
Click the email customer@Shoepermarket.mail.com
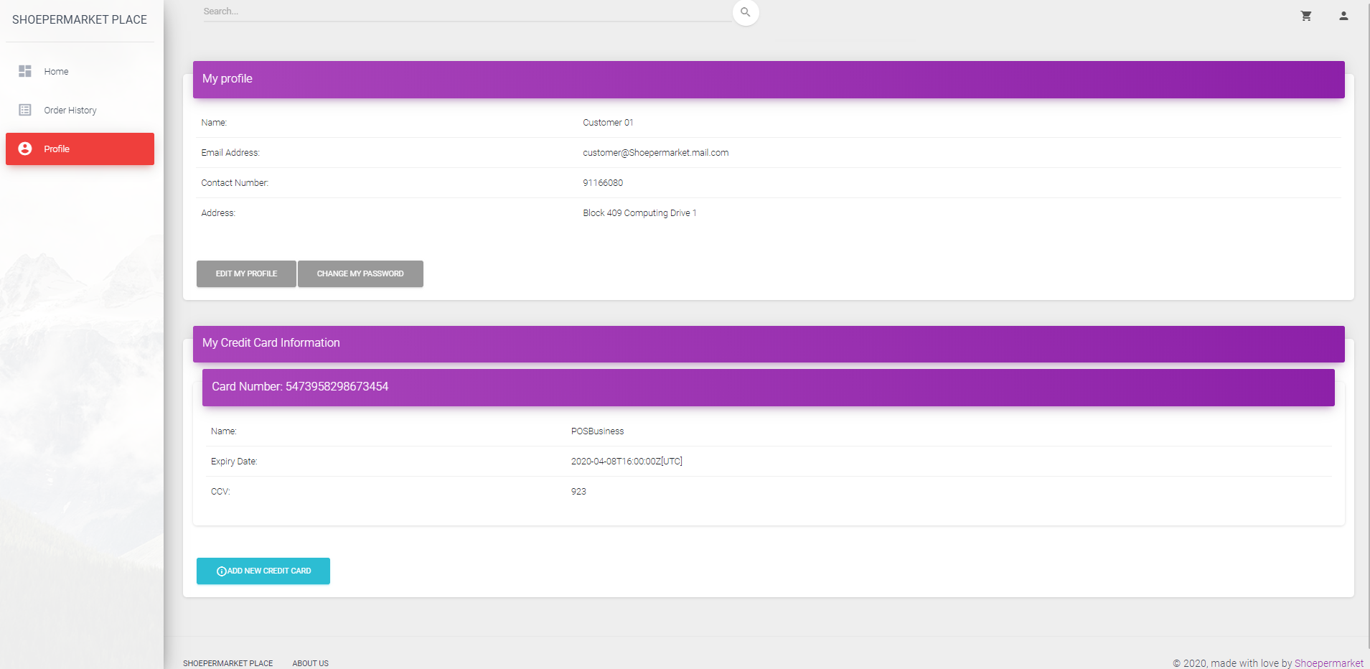655,153
